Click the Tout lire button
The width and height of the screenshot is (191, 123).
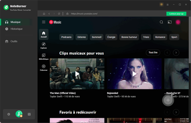[x=153, y=52]
